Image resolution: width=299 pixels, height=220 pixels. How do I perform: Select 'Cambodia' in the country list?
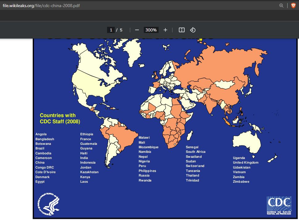43,153
